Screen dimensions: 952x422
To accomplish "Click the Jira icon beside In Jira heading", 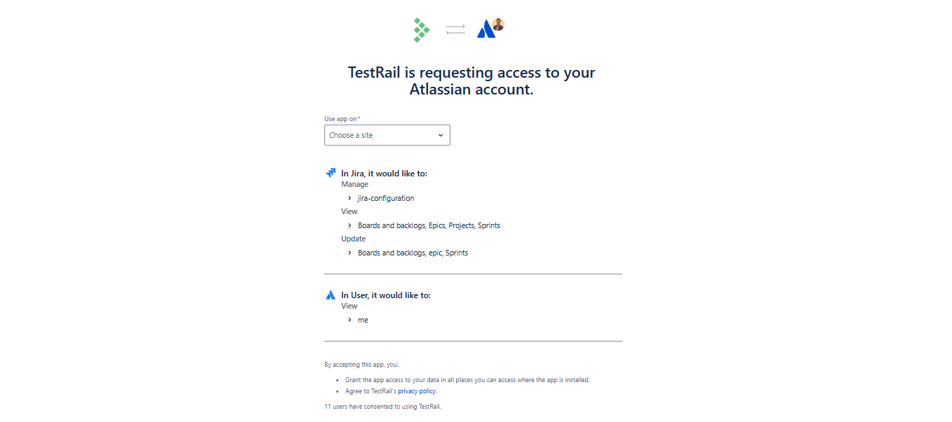I will click(331, 173).
